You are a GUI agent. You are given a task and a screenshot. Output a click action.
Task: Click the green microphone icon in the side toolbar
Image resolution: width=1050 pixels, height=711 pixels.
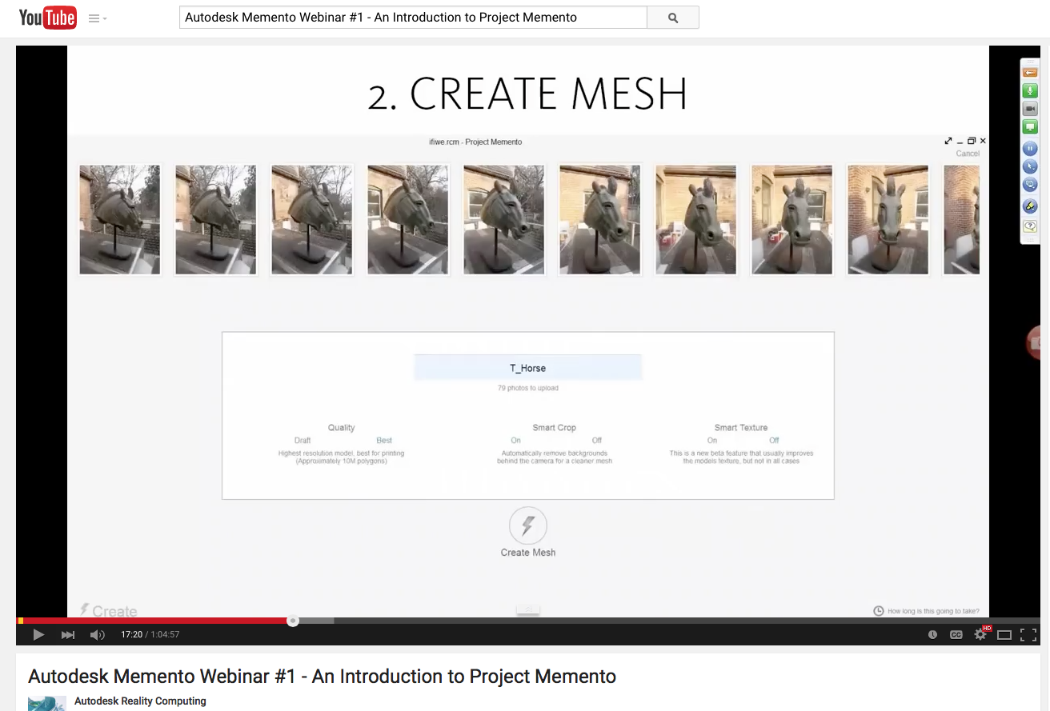click(1030, 91)
